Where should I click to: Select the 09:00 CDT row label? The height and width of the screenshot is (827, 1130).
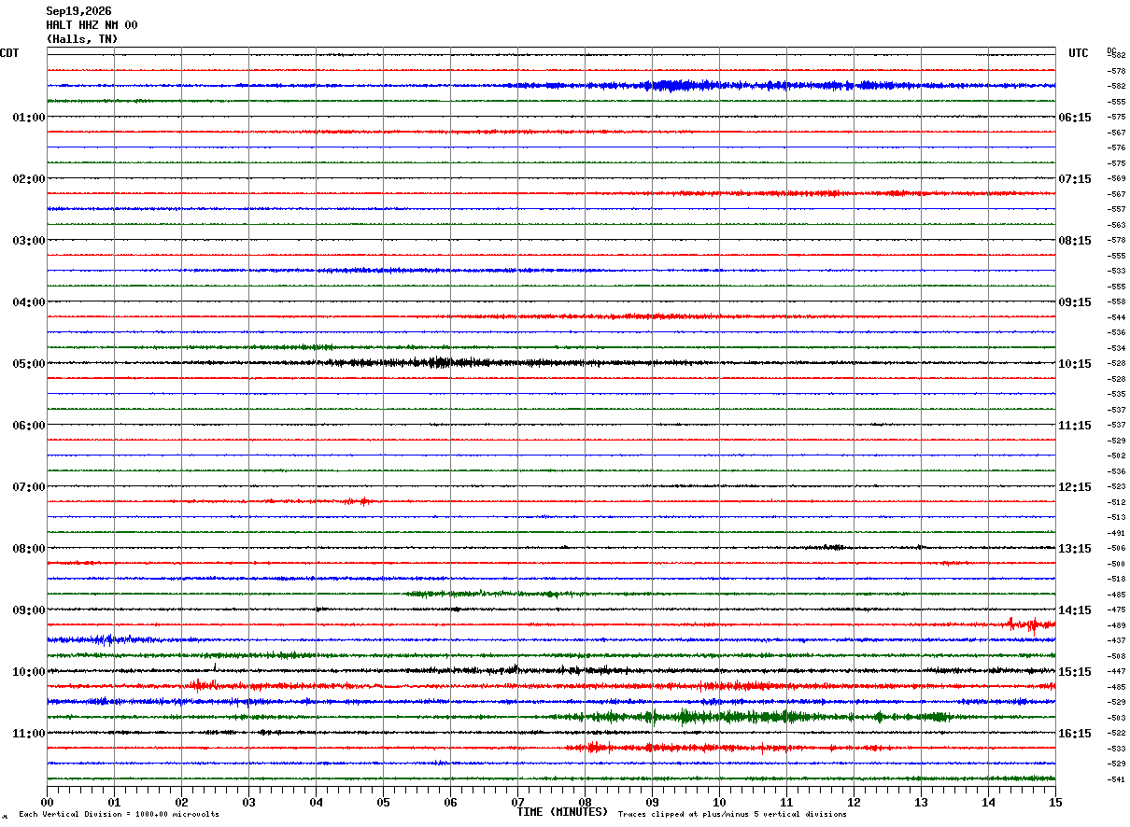click(x=29, y=610)
